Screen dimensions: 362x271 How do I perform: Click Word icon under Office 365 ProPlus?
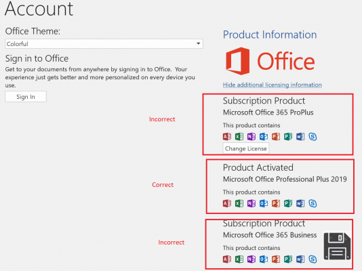[x=300, y=137]
